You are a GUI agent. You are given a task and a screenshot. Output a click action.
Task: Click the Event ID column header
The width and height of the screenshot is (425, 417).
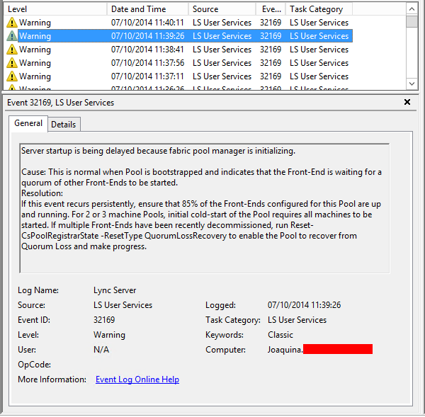[x=271, y=9]
